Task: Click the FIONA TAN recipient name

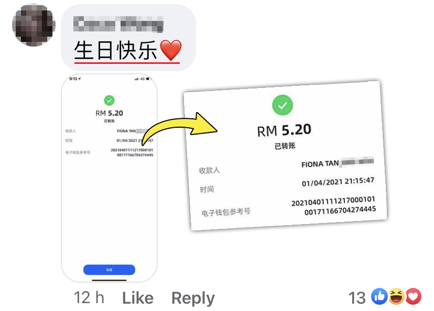Action: click(320, 164)
